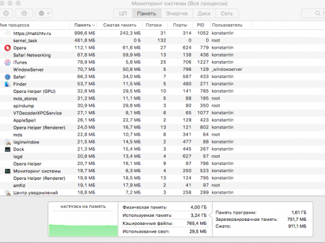The image size is (325, 243).
Task: Sort by Память column header arrow
Action: pos(94,25)
